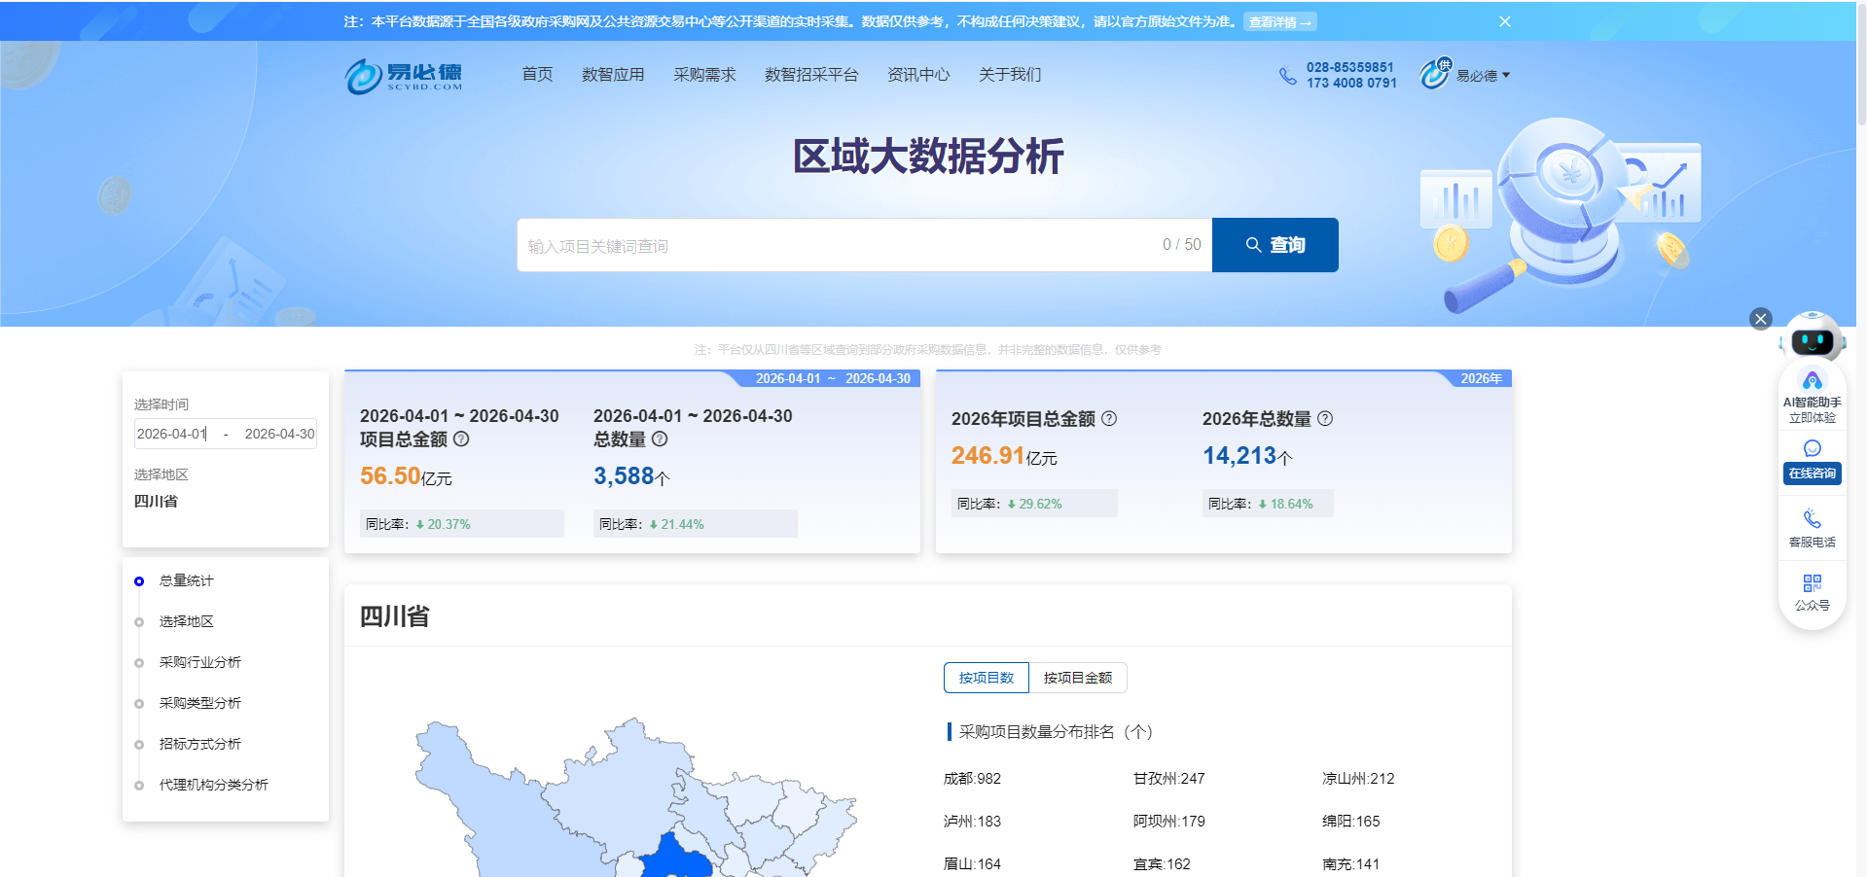Click help icon next to 2026年总数量
The image size is (1867, 877).
point(1325,418)
